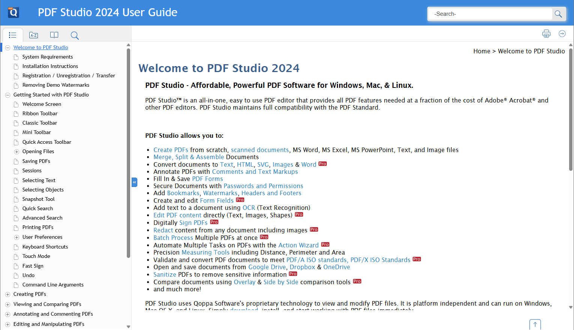574x330 pixels.
Task: Collapse the Getting Started with PDF Studio section
Action: [x=8, y=95]
